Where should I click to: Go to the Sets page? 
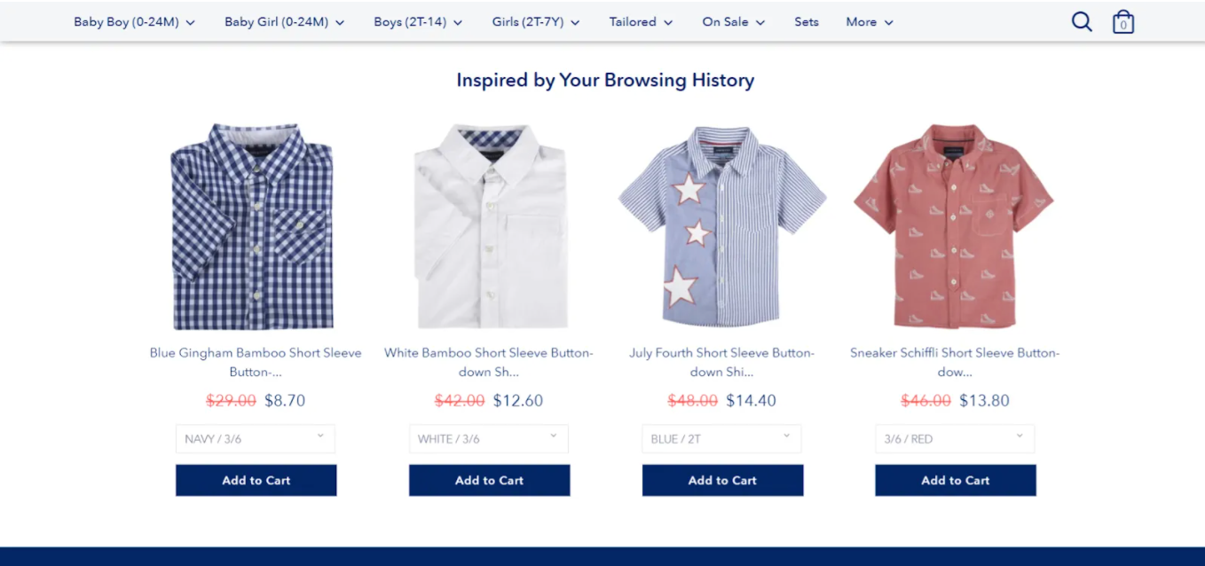tap(807, 22)
